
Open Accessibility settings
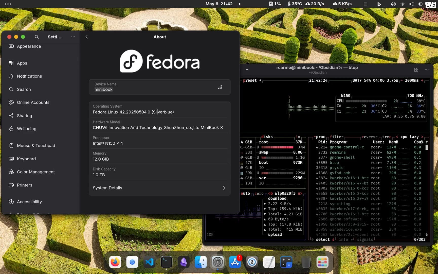(41, 202)
